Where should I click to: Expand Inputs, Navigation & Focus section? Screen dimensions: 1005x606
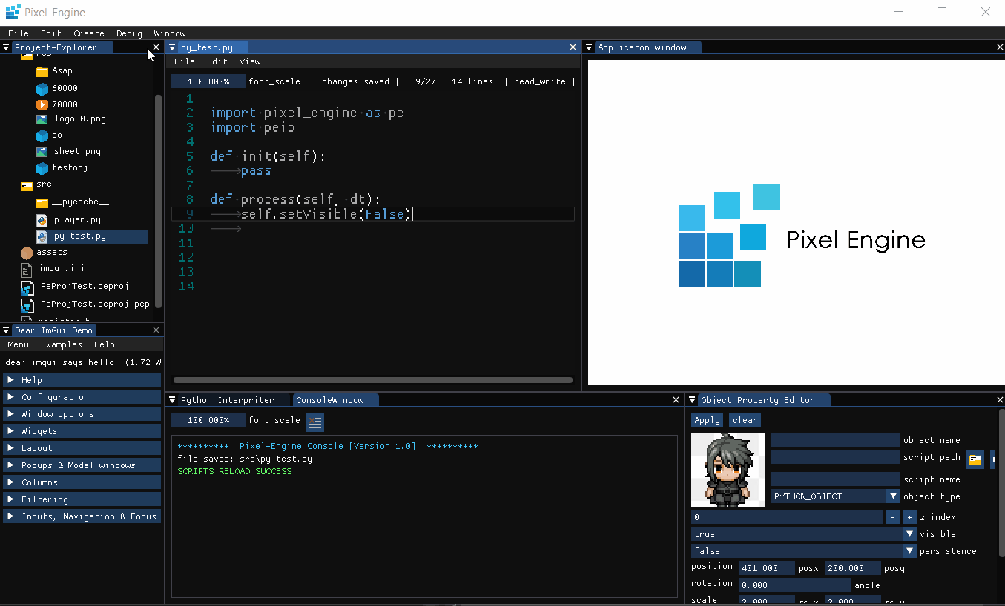pos(82,516)
